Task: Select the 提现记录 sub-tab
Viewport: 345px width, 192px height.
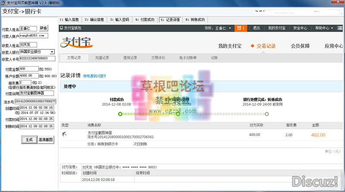Action: (x=130, y=58)
